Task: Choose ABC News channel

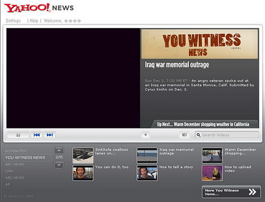Action: point(15,178)
